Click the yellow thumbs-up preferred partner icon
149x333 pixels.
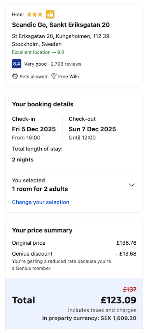coord(50,14)
